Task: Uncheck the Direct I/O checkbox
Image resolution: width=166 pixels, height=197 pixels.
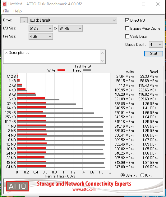Action: point(127,20)
